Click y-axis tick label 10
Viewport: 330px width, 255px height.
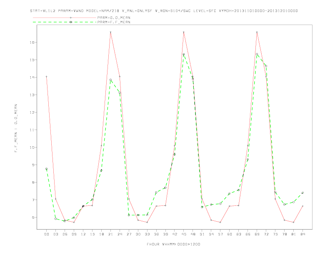pyautogui.click(x=32, y=147)
